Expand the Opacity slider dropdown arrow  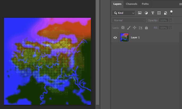point(170,20)
